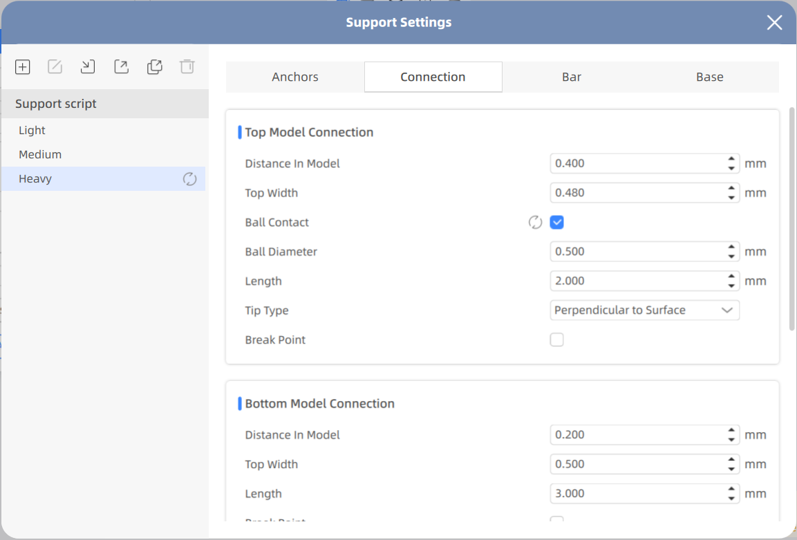Decrease Top Model Distance In Model value

click(x=731, y=168)
